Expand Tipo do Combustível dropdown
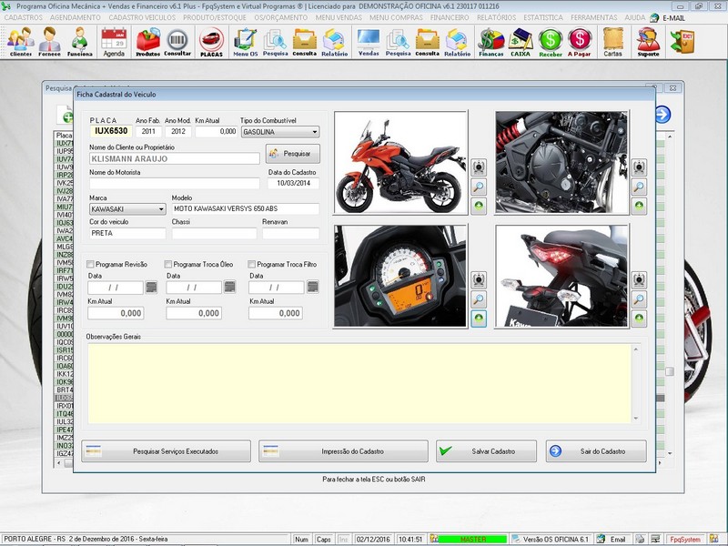Viewport: 728px width, 546px height. tap(313, 132)
